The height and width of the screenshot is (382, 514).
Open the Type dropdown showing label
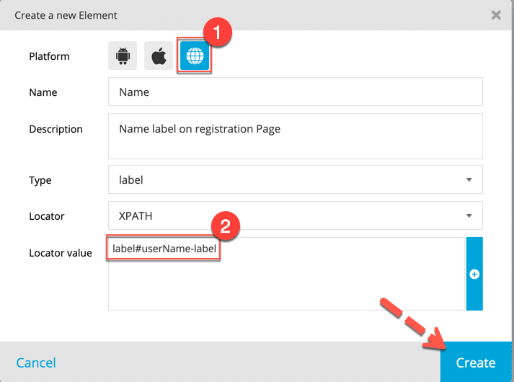click(x=295, y=179)
